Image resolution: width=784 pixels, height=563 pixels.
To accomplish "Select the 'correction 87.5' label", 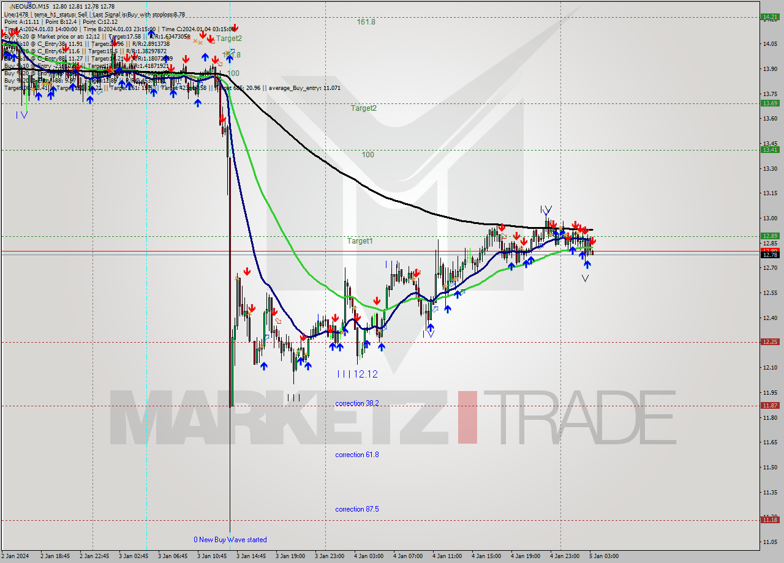I will (x=357, y=509).
